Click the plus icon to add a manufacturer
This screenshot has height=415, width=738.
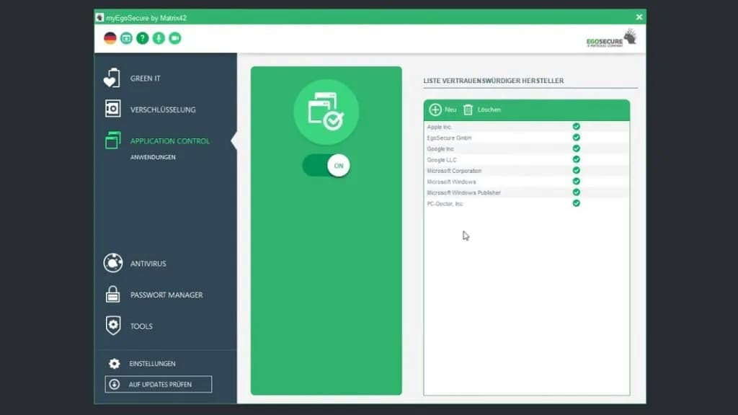pos(435,110)
